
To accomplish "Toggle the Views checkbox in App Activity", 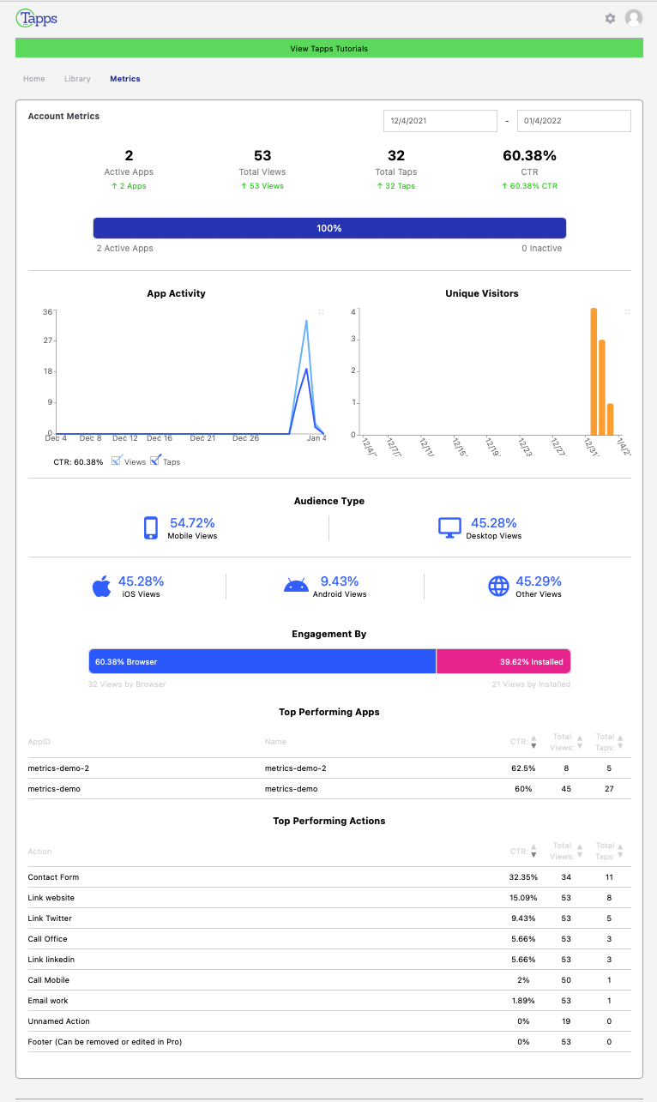I will 118,461.
